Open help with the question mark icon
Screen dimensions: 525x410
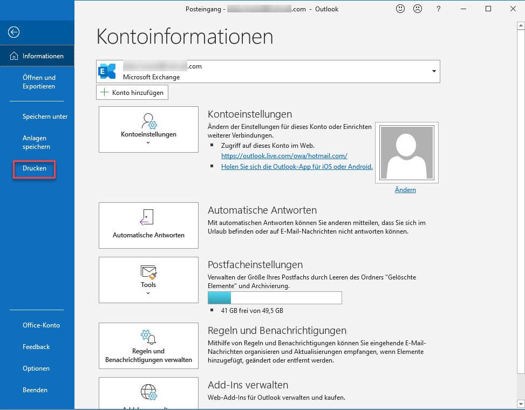438,9
